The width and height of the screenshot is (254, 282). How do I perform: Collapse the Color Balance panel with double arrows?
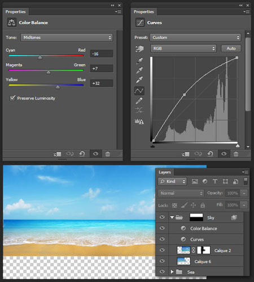(x=112, y=5)
